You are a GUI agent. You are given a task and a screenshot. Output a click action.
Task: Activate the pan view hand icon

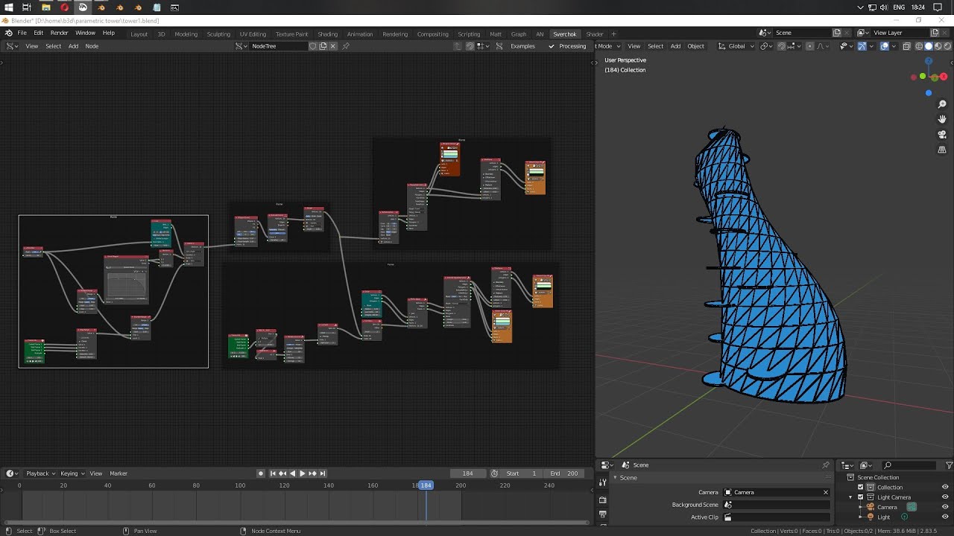click(942, 119)
